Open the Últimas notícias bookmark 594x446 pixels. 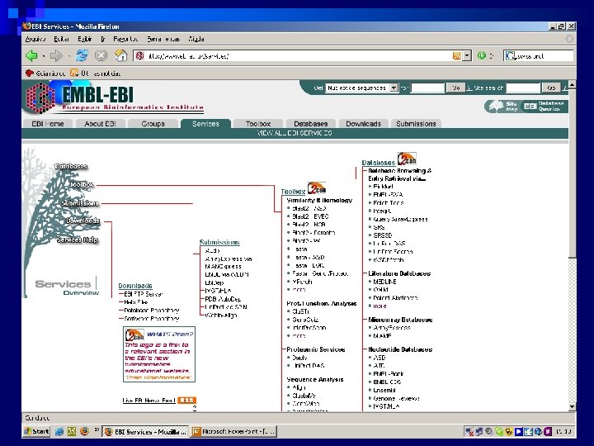tap(96, 74)
